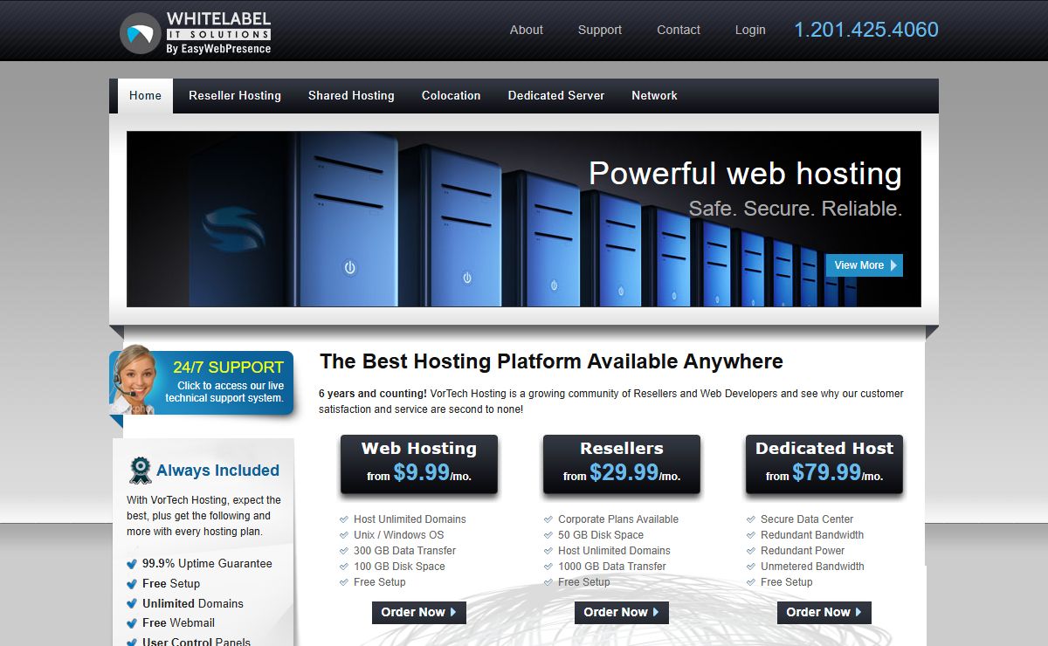The image size is (1048, 646).
Task: Click the Unix / Windows OS feature
Action: click(x=398, y=535)
